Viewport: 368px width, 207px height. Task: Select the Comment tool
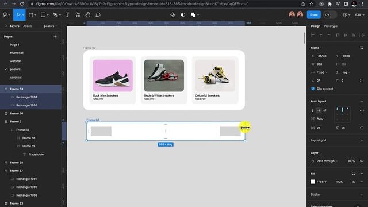pos(98,15)
